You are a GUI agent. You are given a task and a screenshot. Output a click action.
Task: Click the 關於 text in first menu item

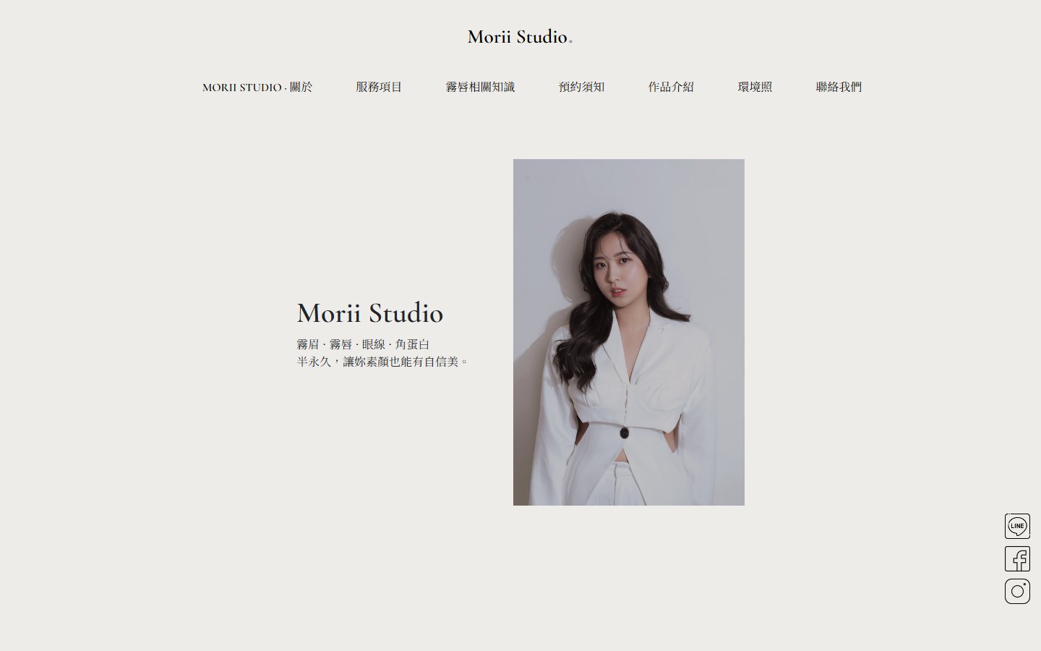(x=301, y=87)
